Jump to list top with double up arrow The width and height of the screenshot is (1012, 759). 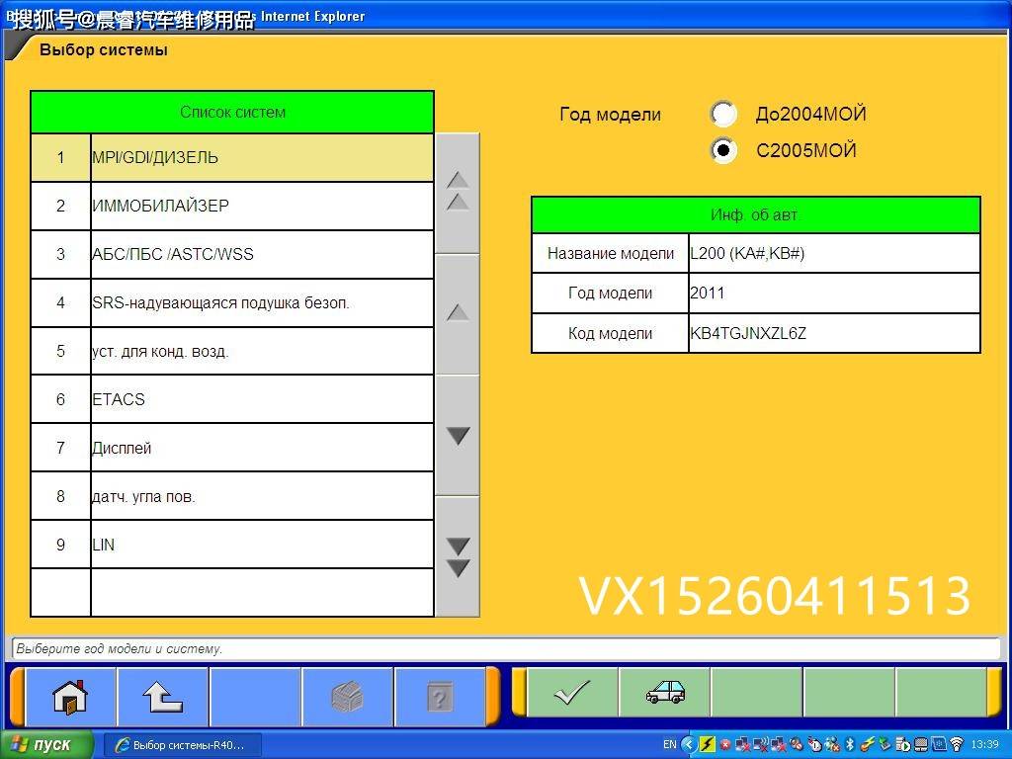pyautogui.click(x=458, y=193)
